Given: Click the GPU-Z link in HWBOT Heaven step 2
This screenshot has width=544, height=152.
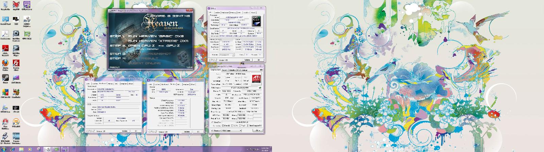Looking at the screenshot, I should tap(173, 45).
